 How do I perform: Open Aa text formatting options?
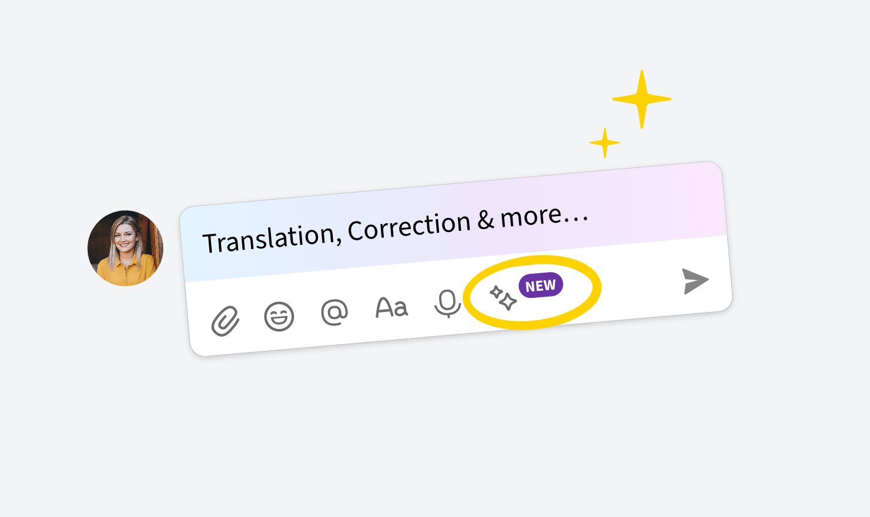pyautogui.click(x=391, y=307)
